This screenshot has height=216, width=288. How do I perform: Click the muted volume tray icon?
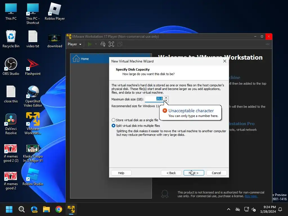coord(254,209)
